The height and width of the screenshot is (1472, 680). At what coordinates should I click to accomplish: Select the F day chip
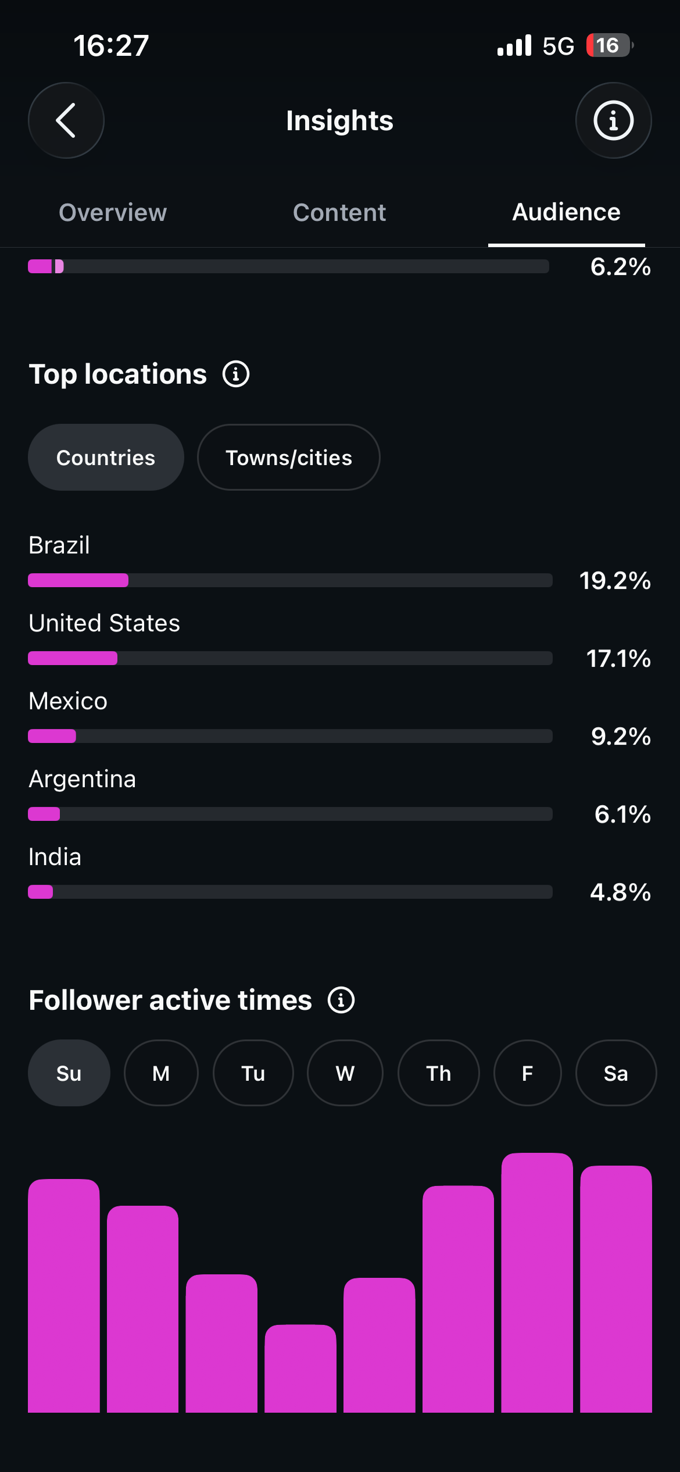pos(528,1073)
